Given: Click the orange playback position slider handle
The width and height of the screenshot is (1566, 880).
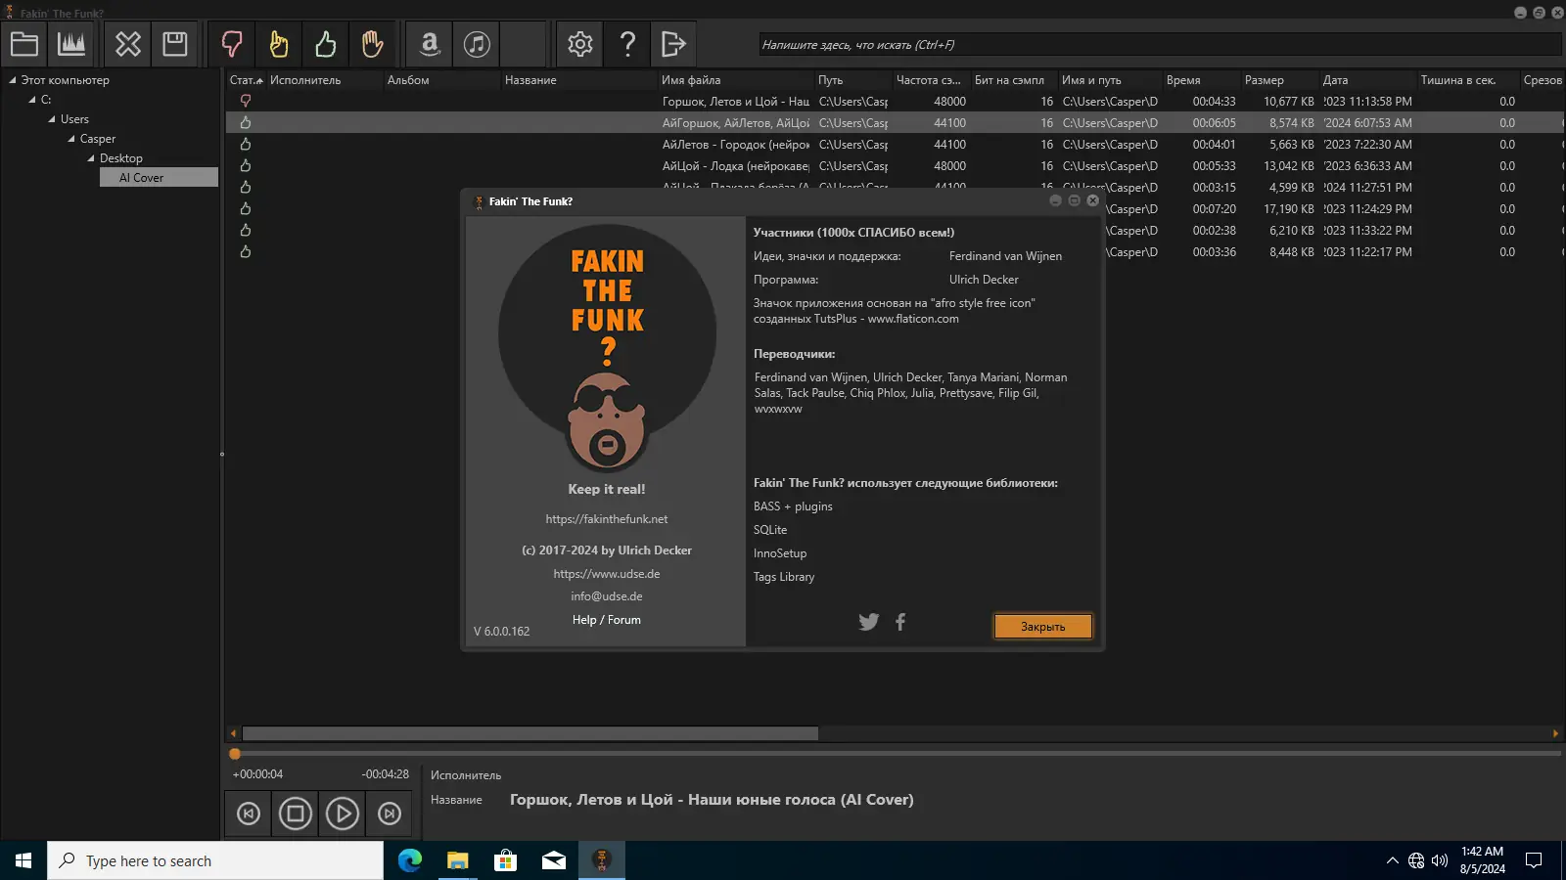Looking at the screenshot, I should 235,754.
